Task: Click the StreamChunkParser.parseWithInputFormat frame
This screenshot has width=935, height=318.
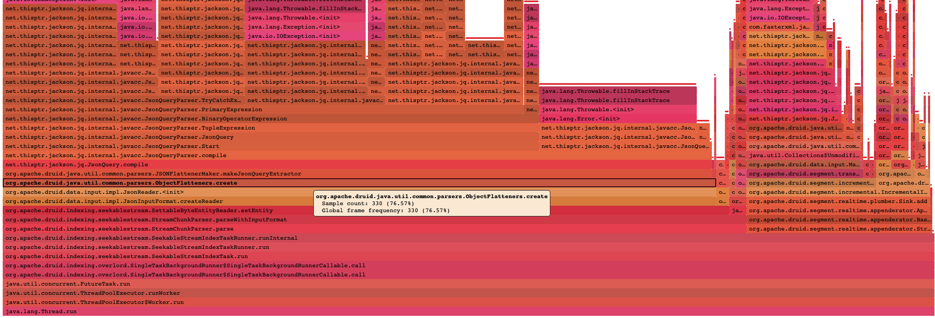Action: point(375,220)
